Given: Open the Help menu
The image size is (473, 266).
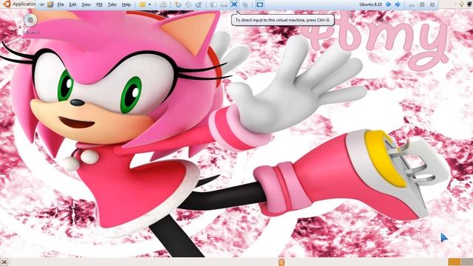Looking at the screenshot, I should 126,4.
